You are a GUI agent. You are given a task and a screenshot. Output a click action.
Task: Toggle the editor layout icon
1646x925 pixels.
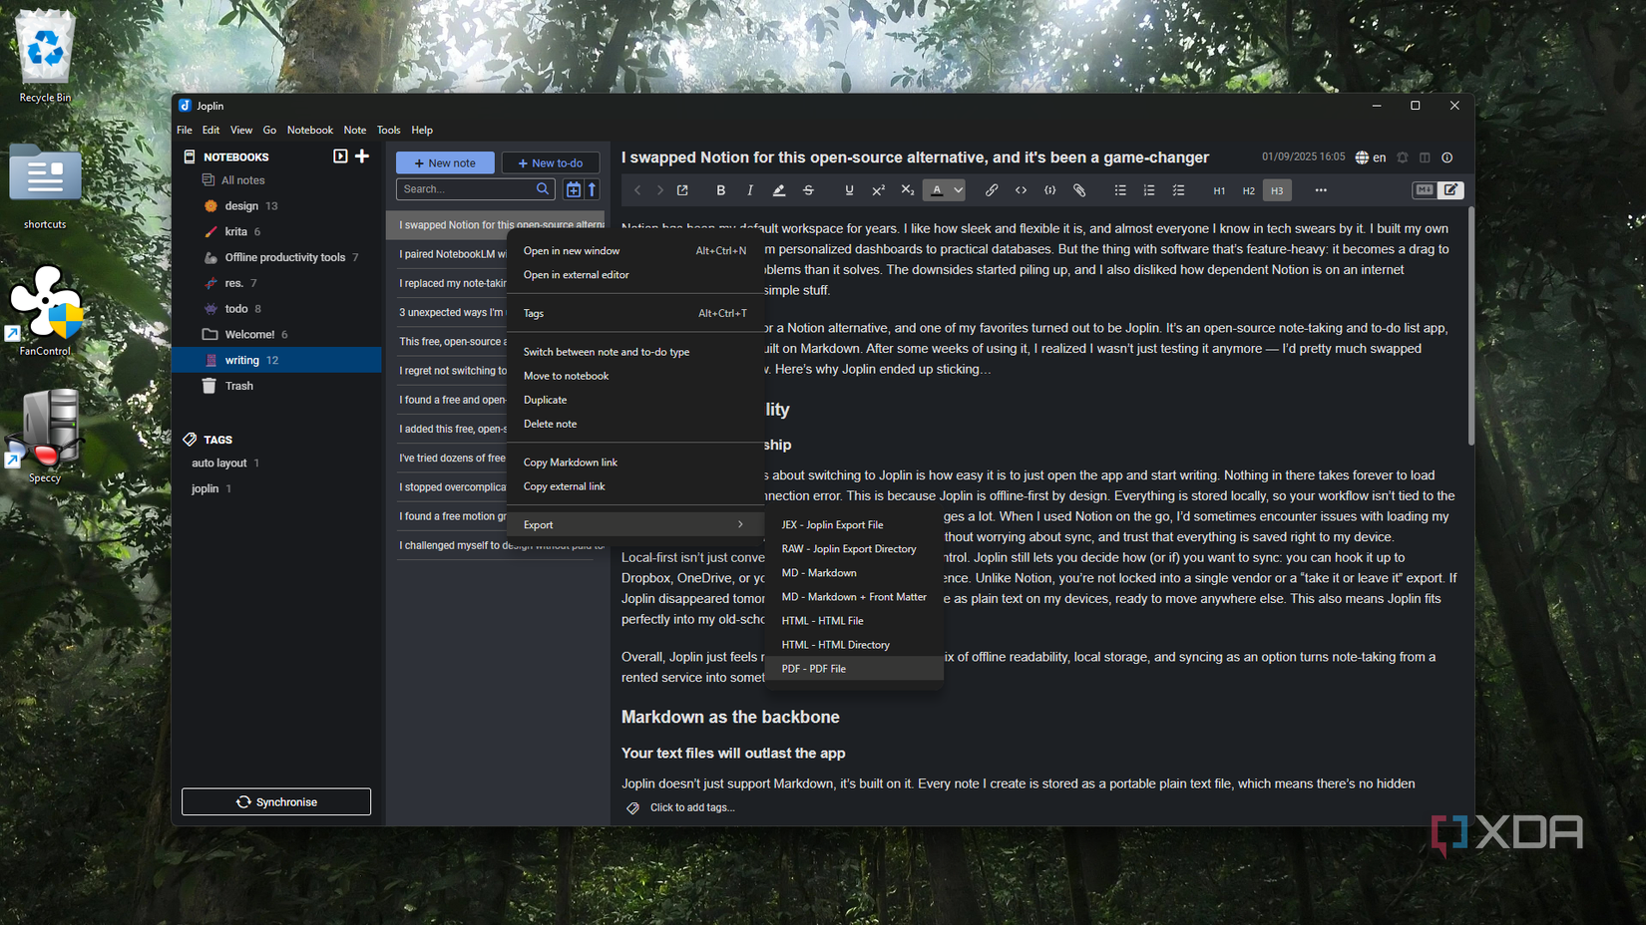pos(1425,157)
